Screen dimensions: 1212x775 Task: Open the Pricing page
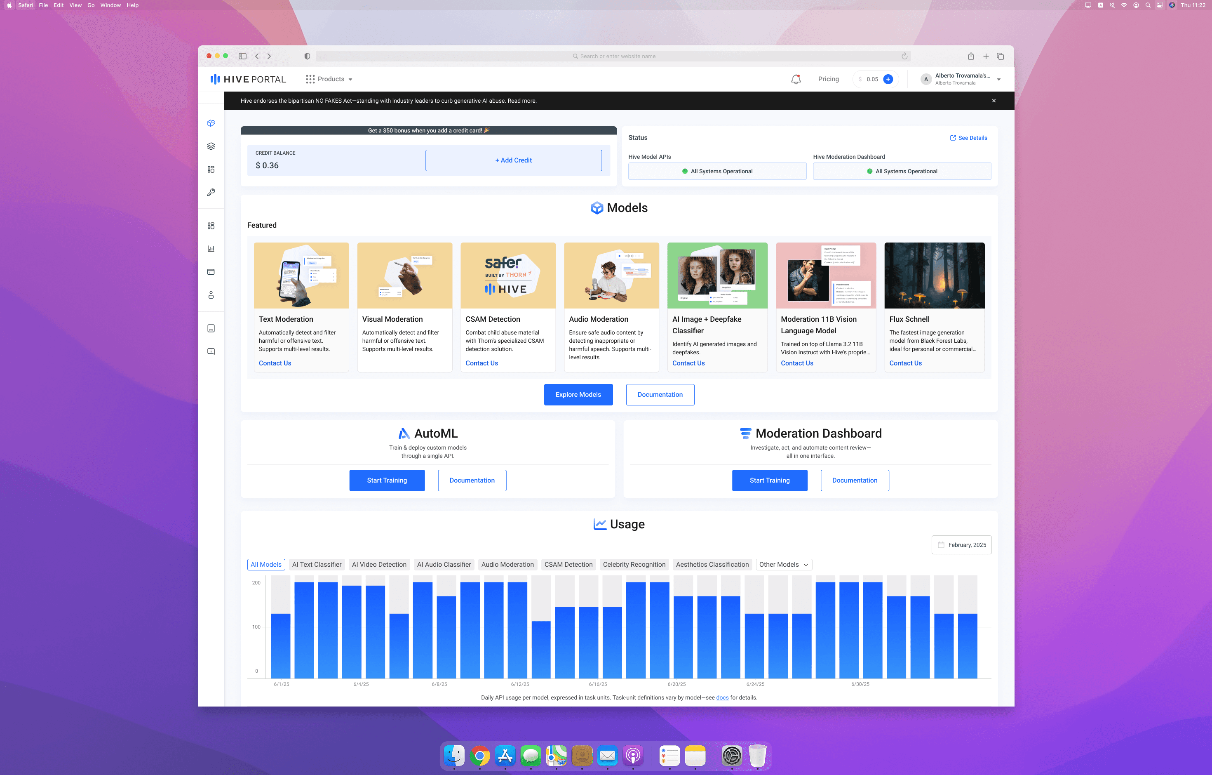click(x=828, y=79)
